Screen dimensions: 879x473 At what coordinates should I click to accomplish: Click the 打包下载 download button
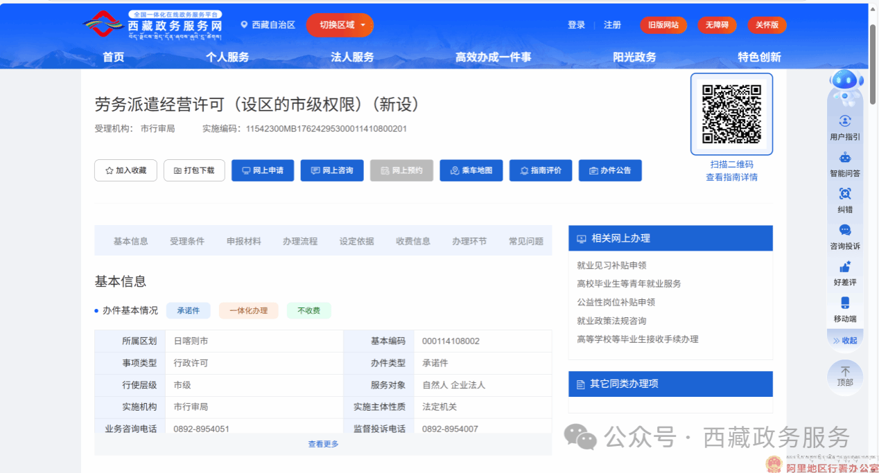pyautogui.click(x=194, y=170)
